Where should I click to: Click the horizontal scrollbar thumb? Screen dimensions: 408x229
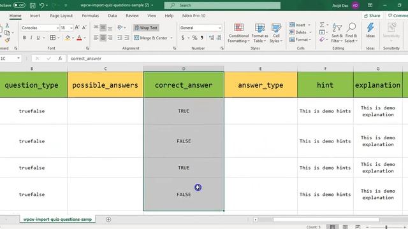[x=326, y=219]
